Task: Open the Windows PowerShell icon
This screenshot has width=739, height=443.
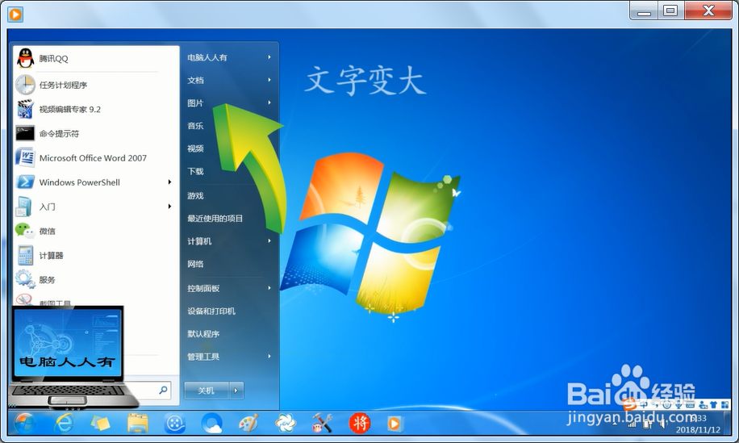Action: (x=25, y=182)
